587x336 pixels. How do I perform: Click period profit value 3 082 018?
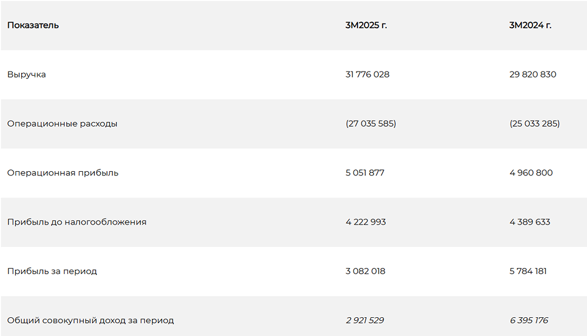[x=366, y=271]
